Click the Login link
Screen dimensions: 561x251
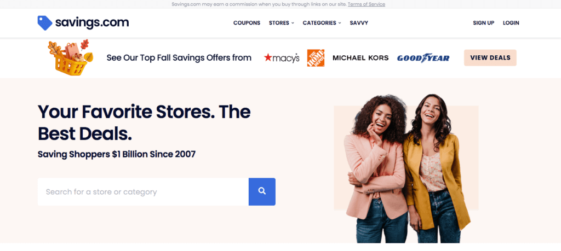[511, 23]
